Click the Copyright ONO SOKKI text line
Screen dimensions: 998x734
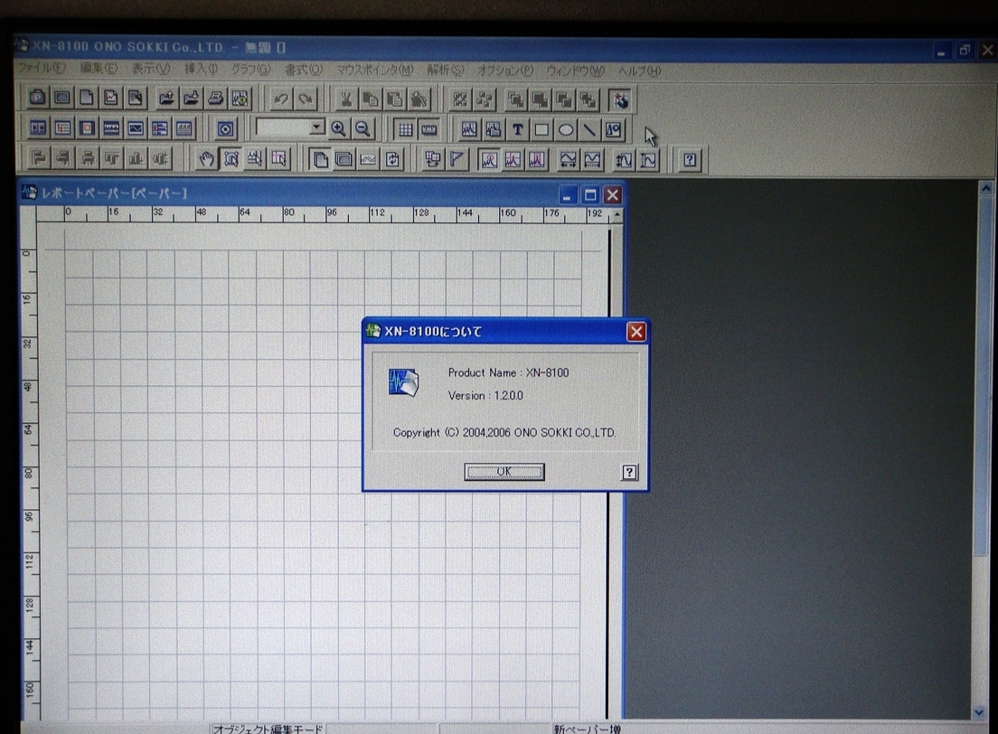click(504, 433)
